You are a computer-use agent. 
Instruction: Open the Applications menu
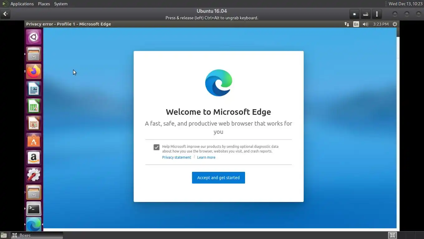(x=22, y=4)
